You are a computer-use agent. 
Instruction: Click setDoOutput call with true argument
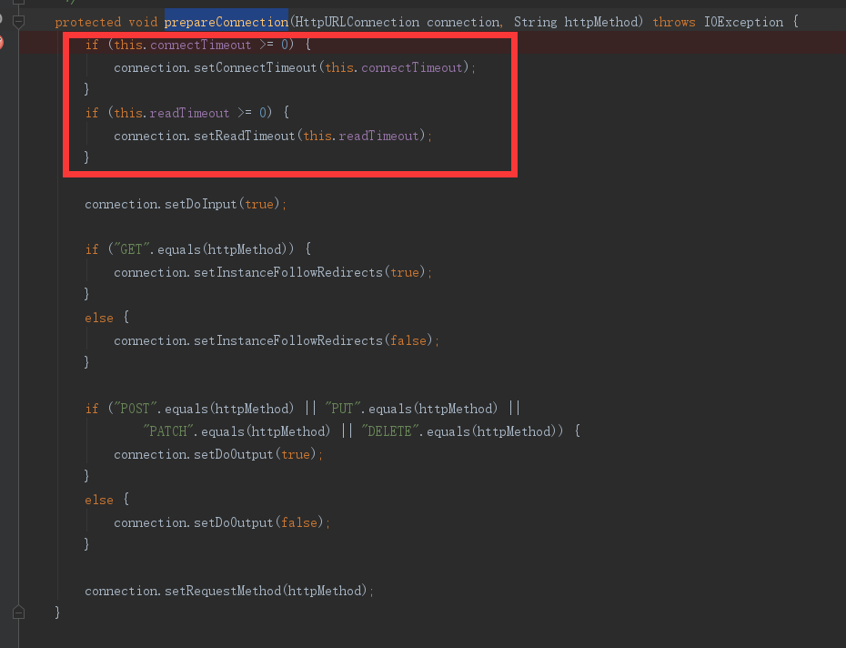(x=234, y=454)
